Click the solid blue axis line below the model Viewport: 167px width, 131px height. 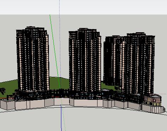pos(61,118)
